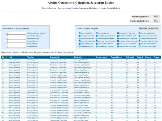Viewport: 162px width, 121px height.
Task: Toggle the Invincible-type Aftcastle checkbox
Action: click(x=139, y=36)
